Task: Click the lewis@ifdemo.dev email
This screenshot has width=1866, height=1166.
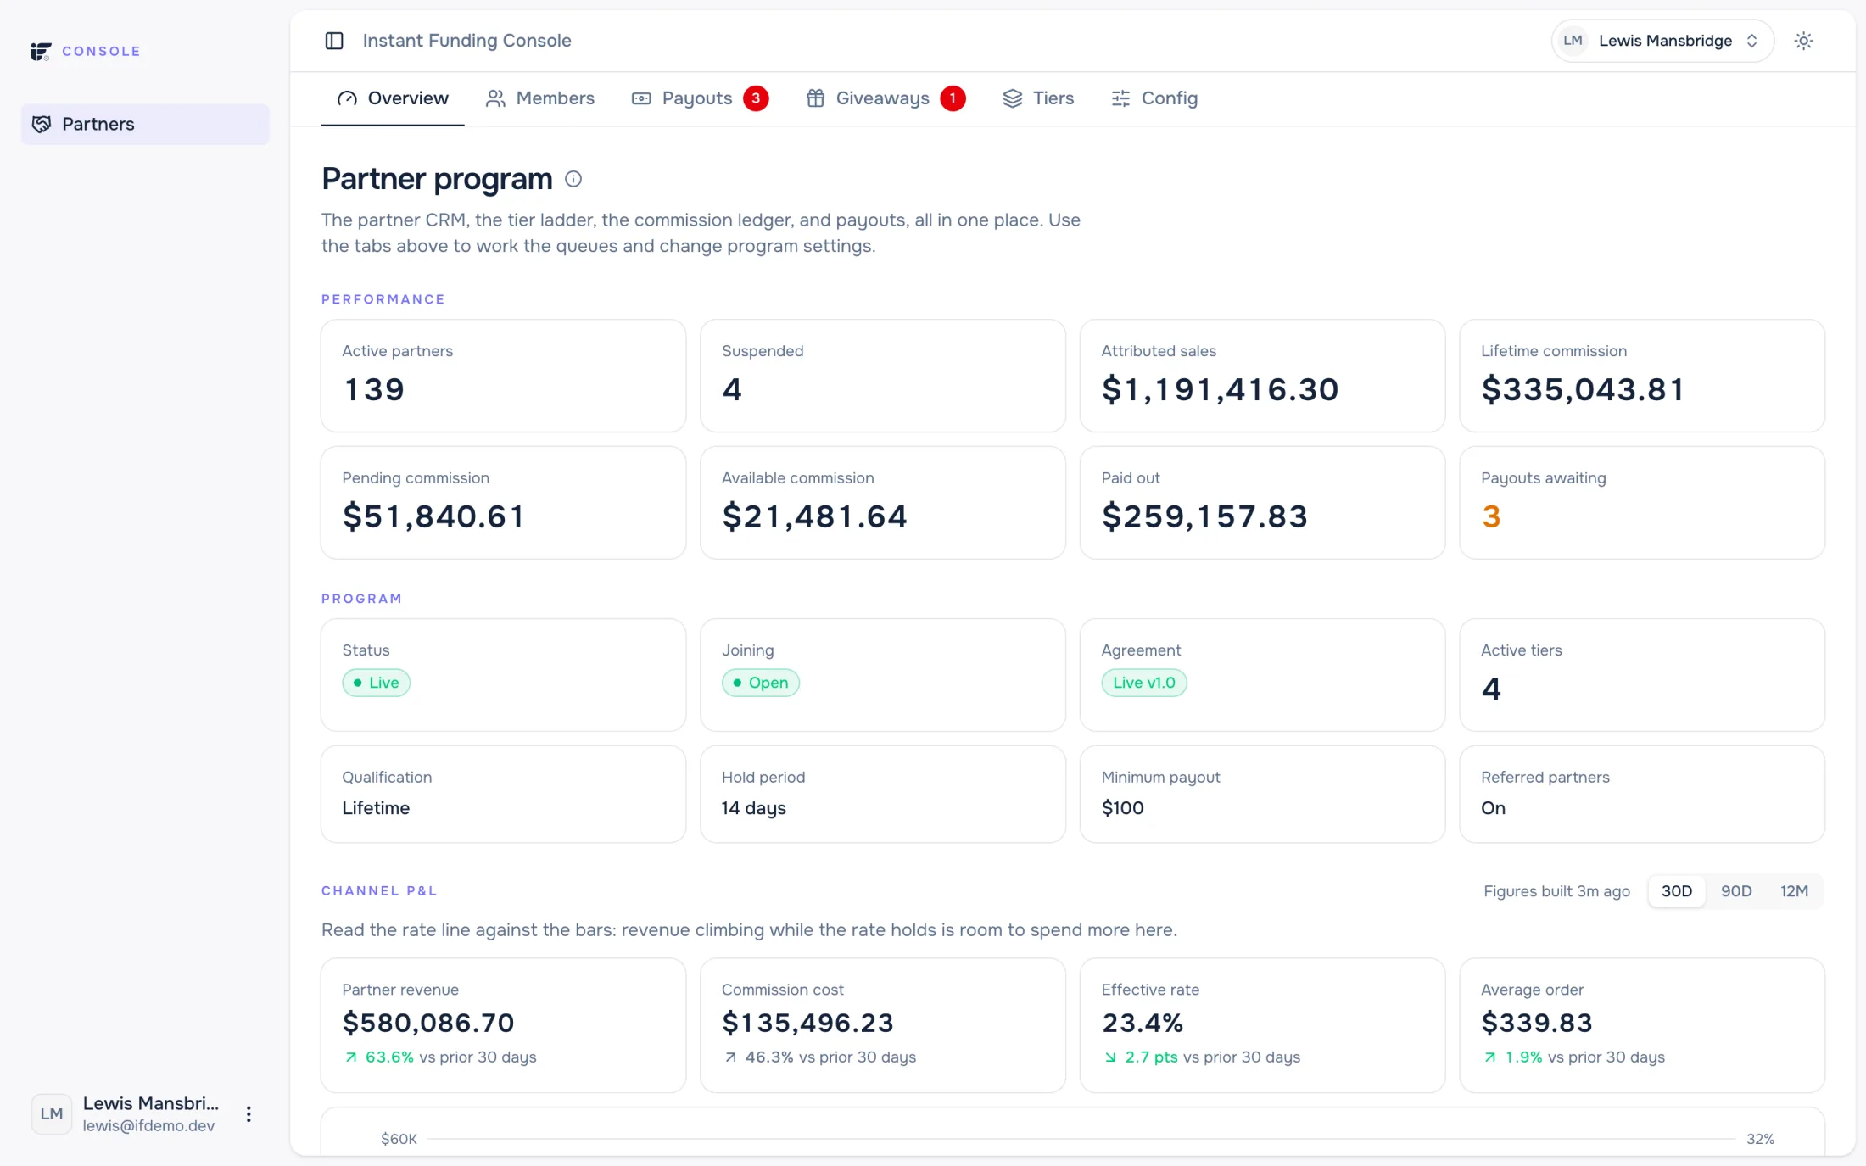Action: (x=148, y=1126)
